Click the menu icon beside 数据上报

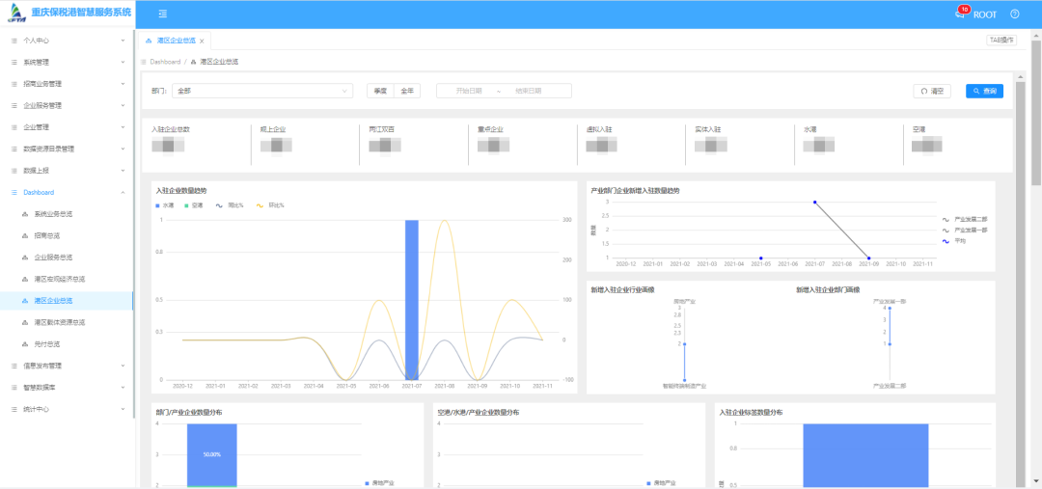pos(14,171)
